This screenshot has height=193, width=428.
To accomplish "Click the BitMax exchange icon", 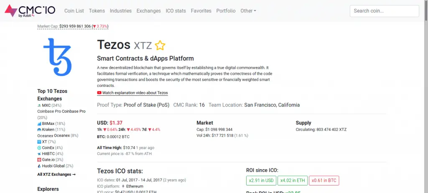I will [39, 124].
